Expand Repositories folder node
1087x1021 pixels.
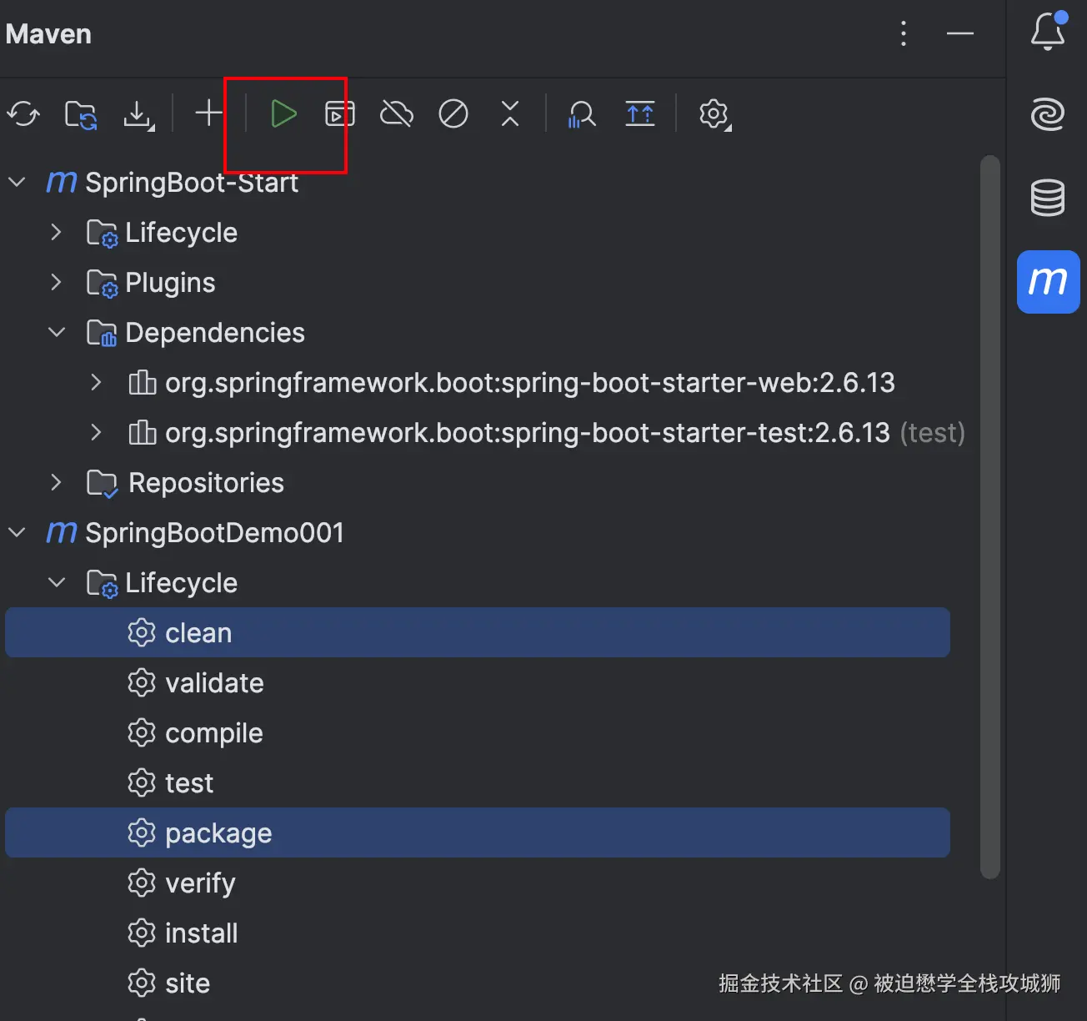(56, 482)
